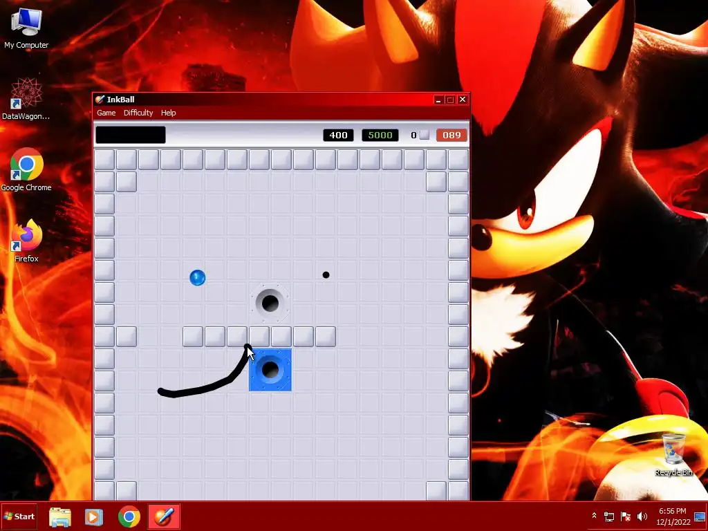Viewport: 708px width, 531px height.
Task: Open My Computer desktop icon
Action: [26, 28]
